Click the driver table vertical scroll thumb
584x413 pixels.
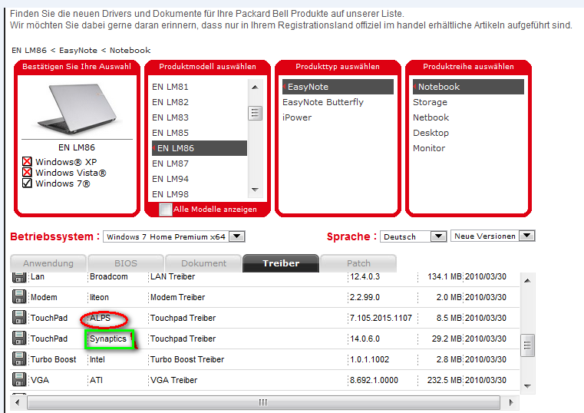tap(527, 345)
